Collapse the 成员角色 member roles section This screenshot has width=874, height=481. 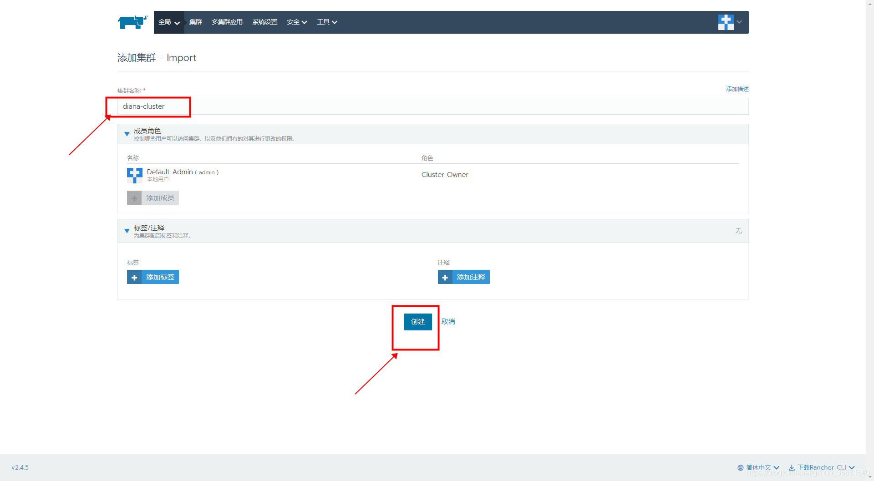click(127, 134)
